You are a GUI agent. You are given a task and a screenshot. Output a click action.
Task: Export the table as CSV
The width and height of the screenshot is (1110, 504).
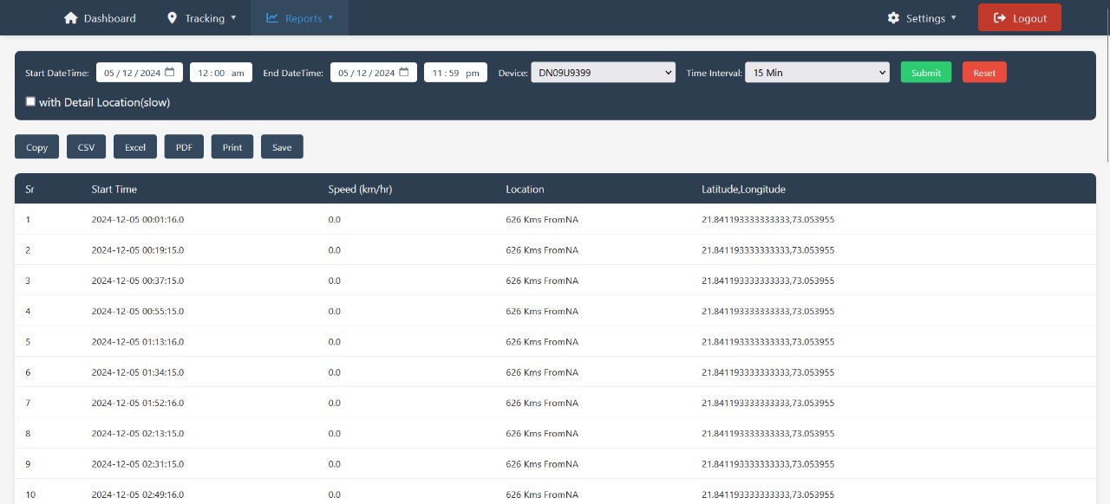86,147
